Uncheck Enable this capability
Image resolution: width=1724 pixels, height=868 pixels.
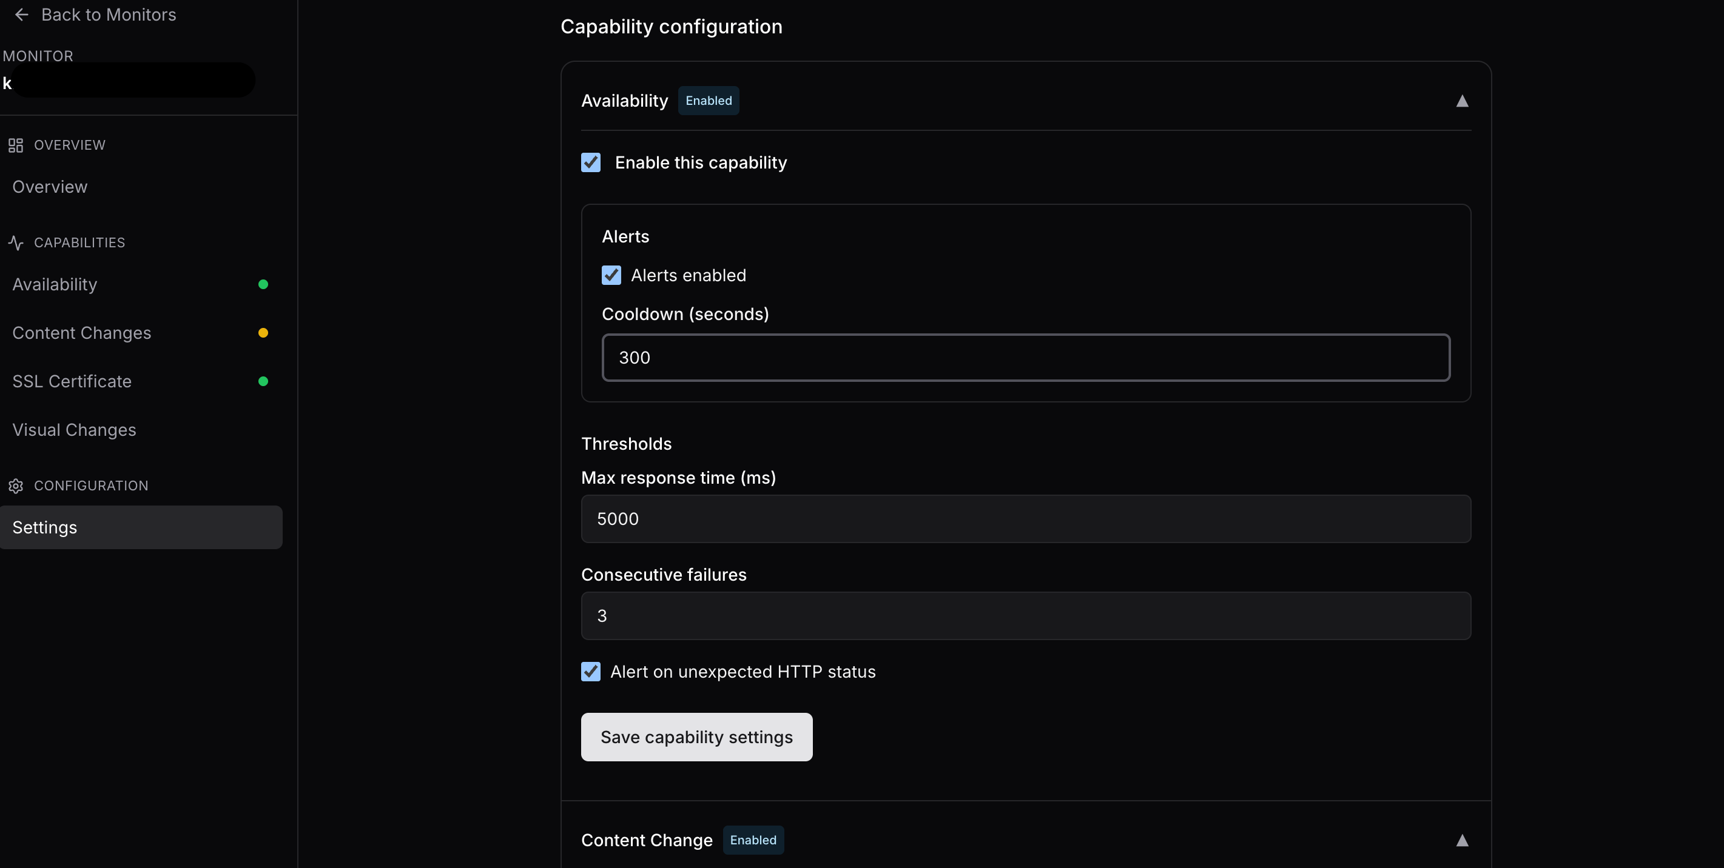coord(591,162)
